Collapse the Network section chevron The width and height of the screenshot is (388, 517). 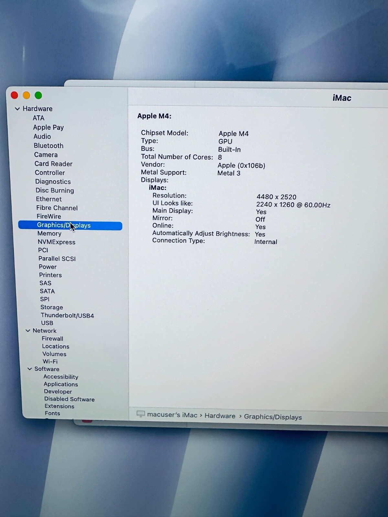click(x=28, y=331)
